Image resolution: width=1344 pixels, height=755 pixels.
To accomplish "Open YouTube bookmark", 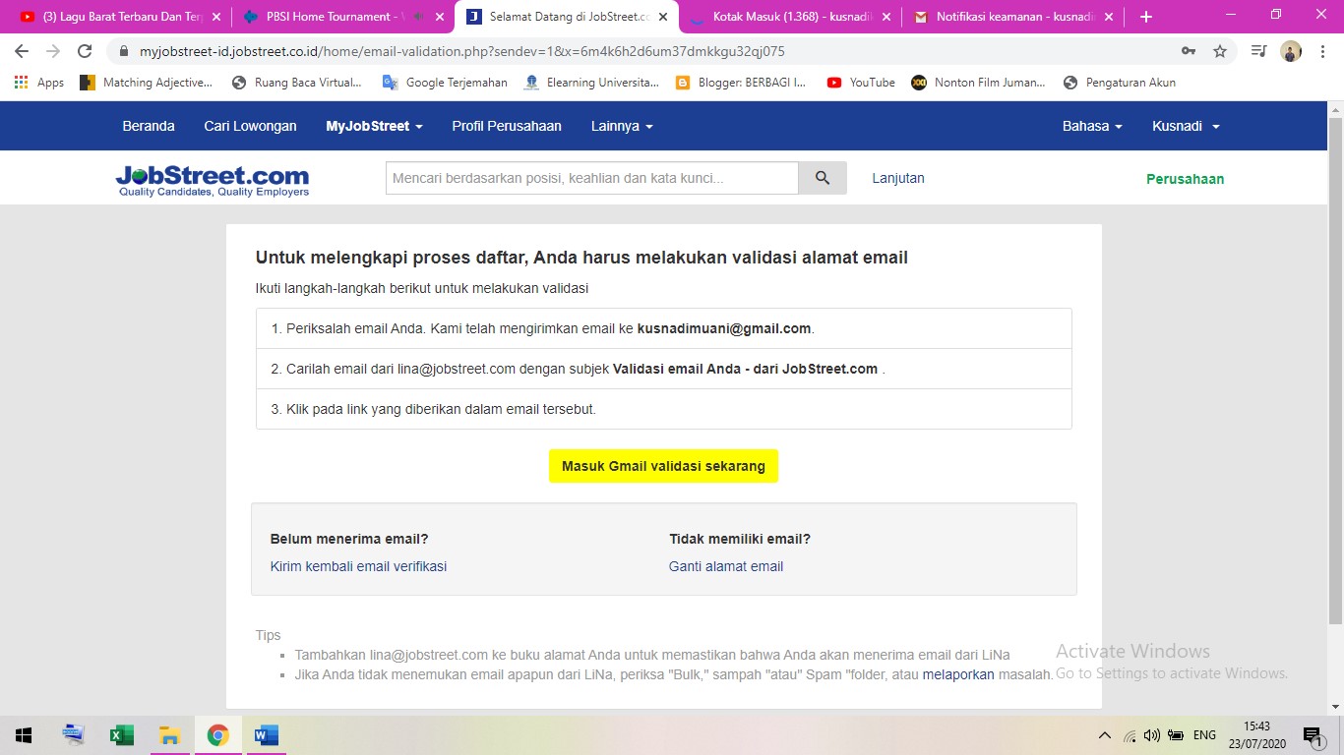I will (861, 83).
